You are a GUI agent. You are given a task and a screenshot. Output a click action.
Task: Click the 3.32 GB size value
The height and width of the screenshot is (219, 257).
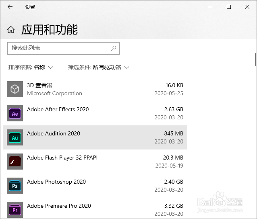(174, 206)
